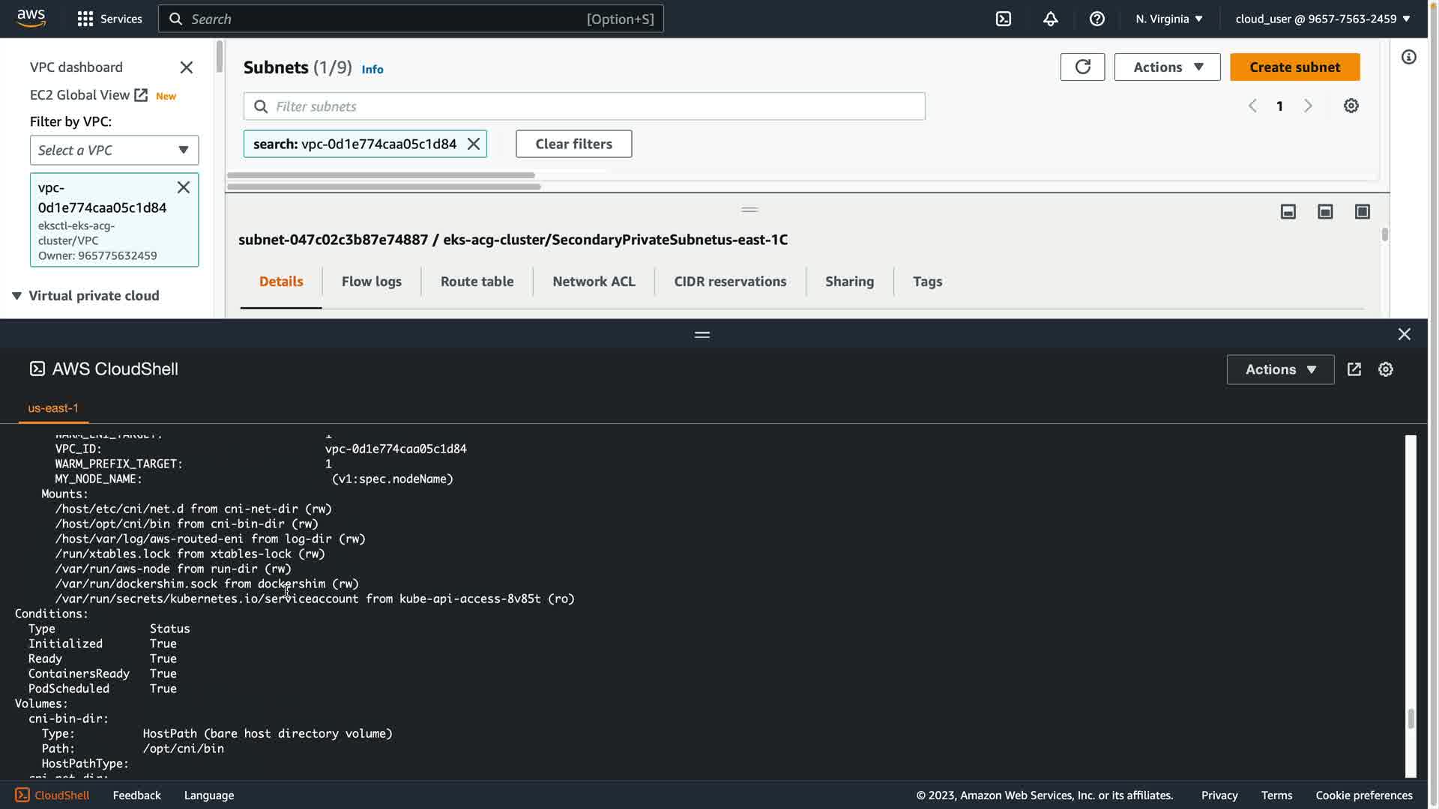
Task: Switch to the Network ACL tab
Action: point(594,282)
